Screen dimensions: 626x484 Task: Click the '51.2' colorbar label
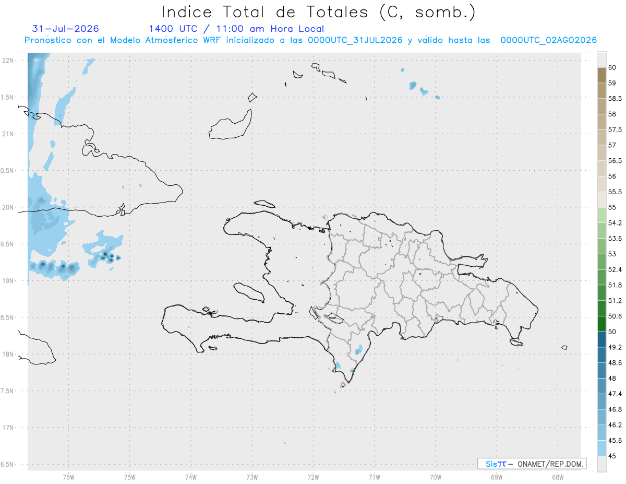pyautogui.click(x=615, y=301)
